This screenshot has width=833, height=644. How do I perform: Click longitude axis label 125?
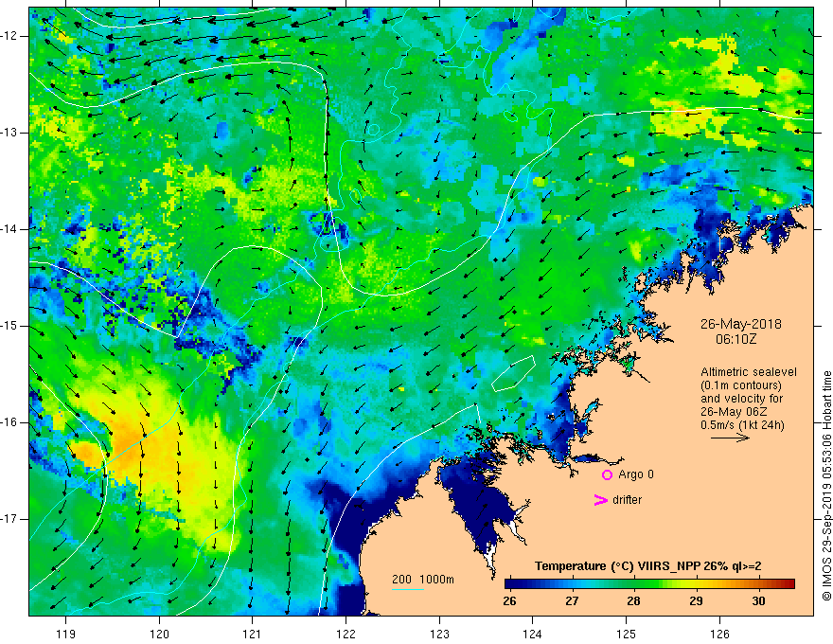627,634
